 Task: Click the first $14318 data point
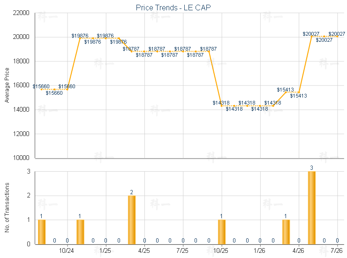(221, 106)
